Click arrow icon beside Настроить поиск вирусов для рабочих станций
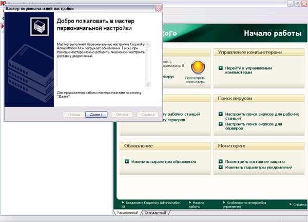This screenshot has width=308, height=222. (221, 114)
